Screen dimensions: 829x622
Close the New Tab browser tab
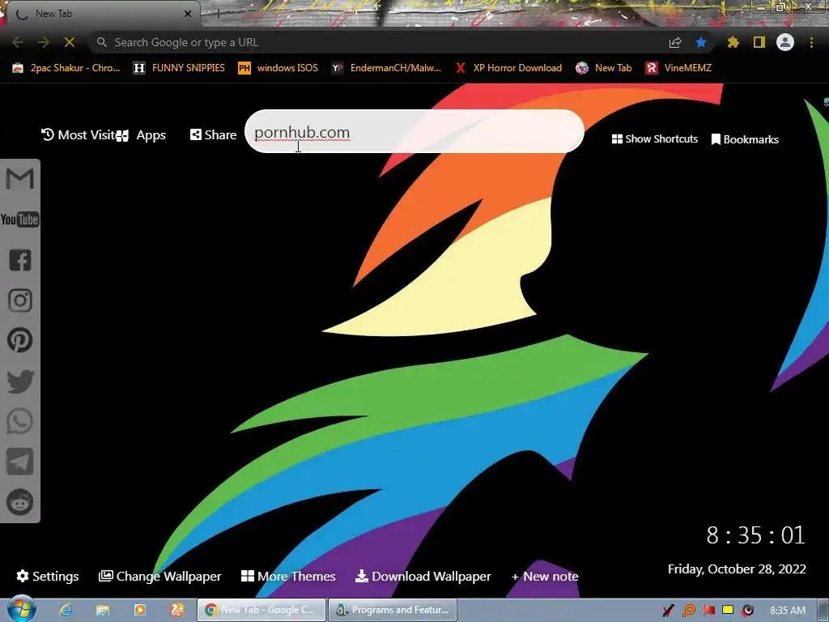188,14
